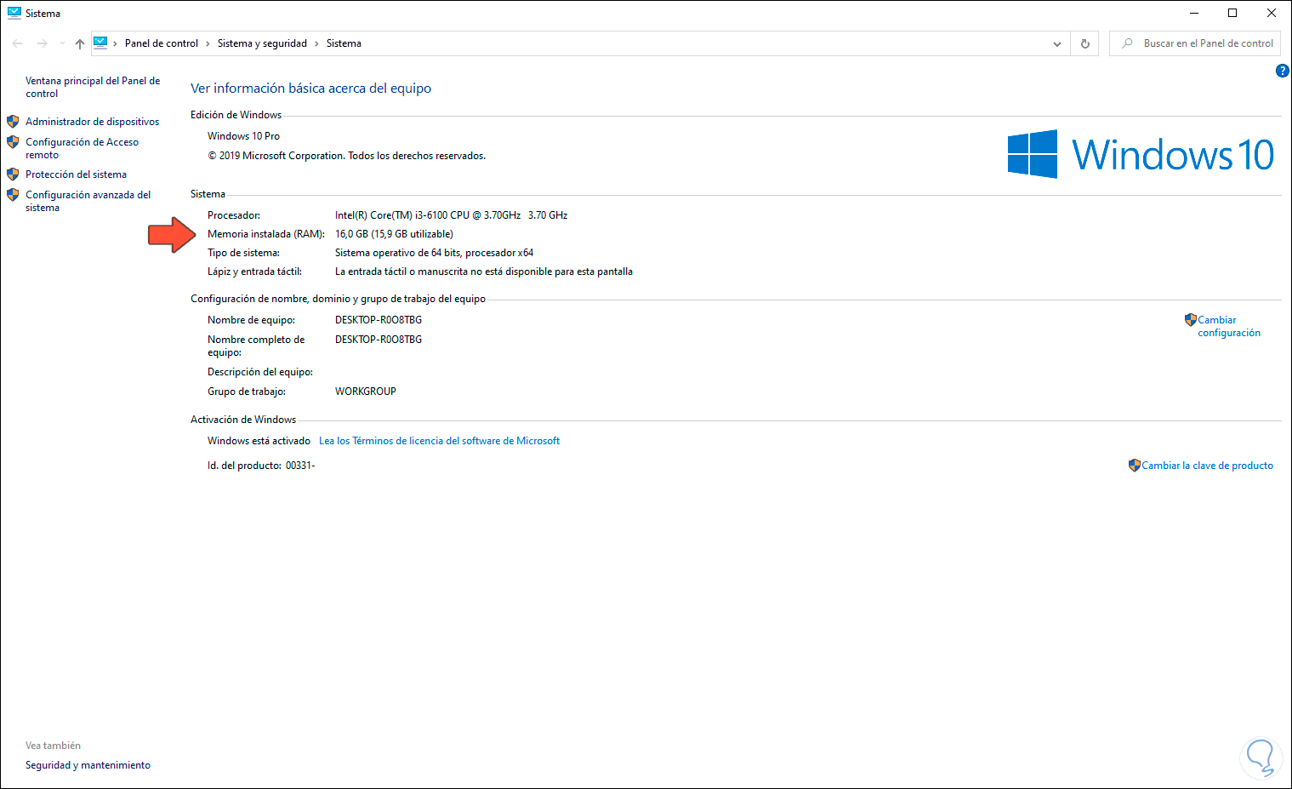Open the recent locations dropdown arrow
The height and width of the screenshot is (789, 1292).
point(62,43)
